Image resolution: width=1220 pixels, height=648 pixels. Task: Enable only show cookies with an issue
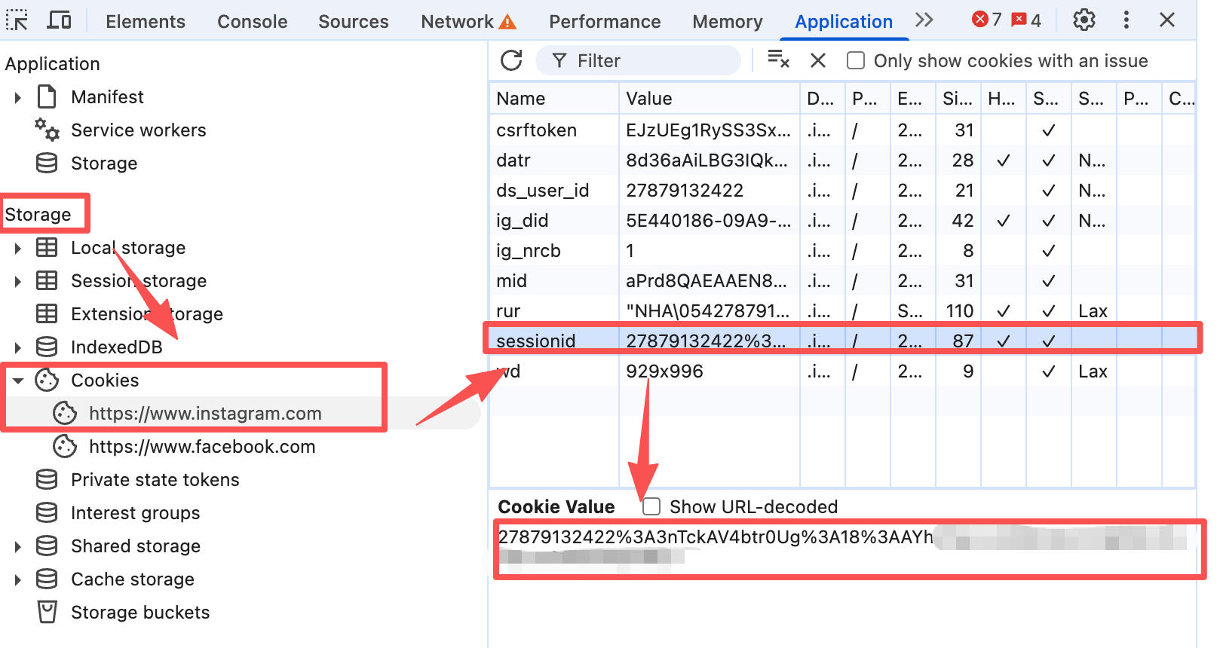[856, 61]
